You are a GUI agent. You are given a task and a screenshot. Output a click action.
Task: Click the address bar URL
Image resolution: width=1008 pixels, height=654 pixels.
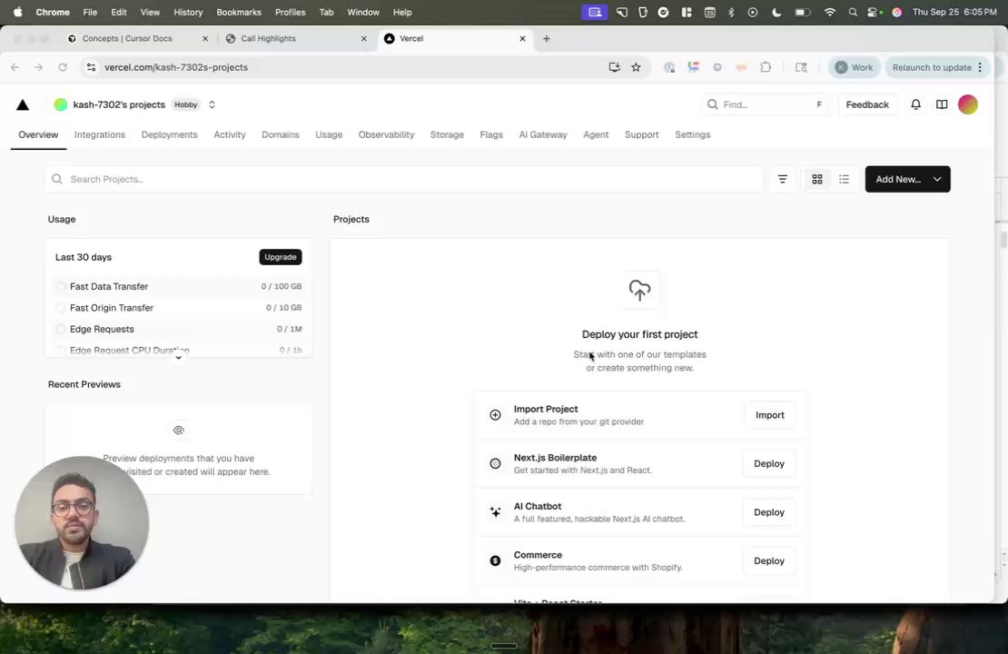coord(176,67)
